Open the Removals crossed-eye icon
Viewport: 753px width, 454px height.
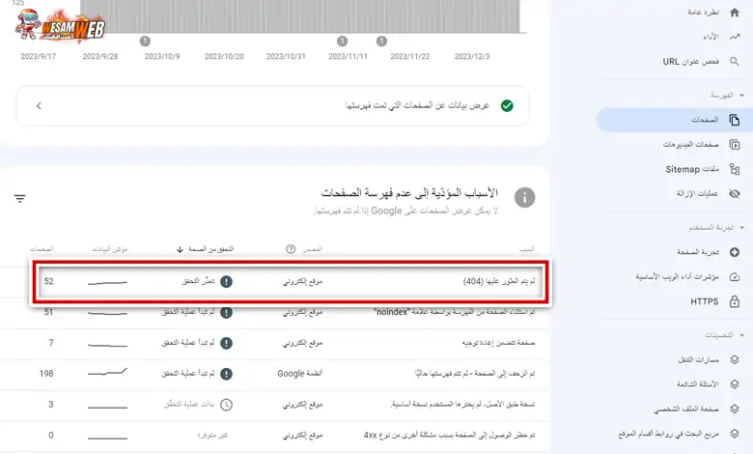(735, 193)
